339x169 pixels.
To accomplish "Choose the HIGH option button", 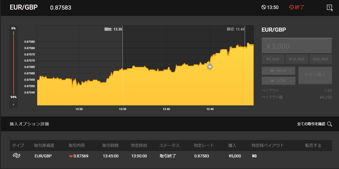I will click(x=278, y=71).
